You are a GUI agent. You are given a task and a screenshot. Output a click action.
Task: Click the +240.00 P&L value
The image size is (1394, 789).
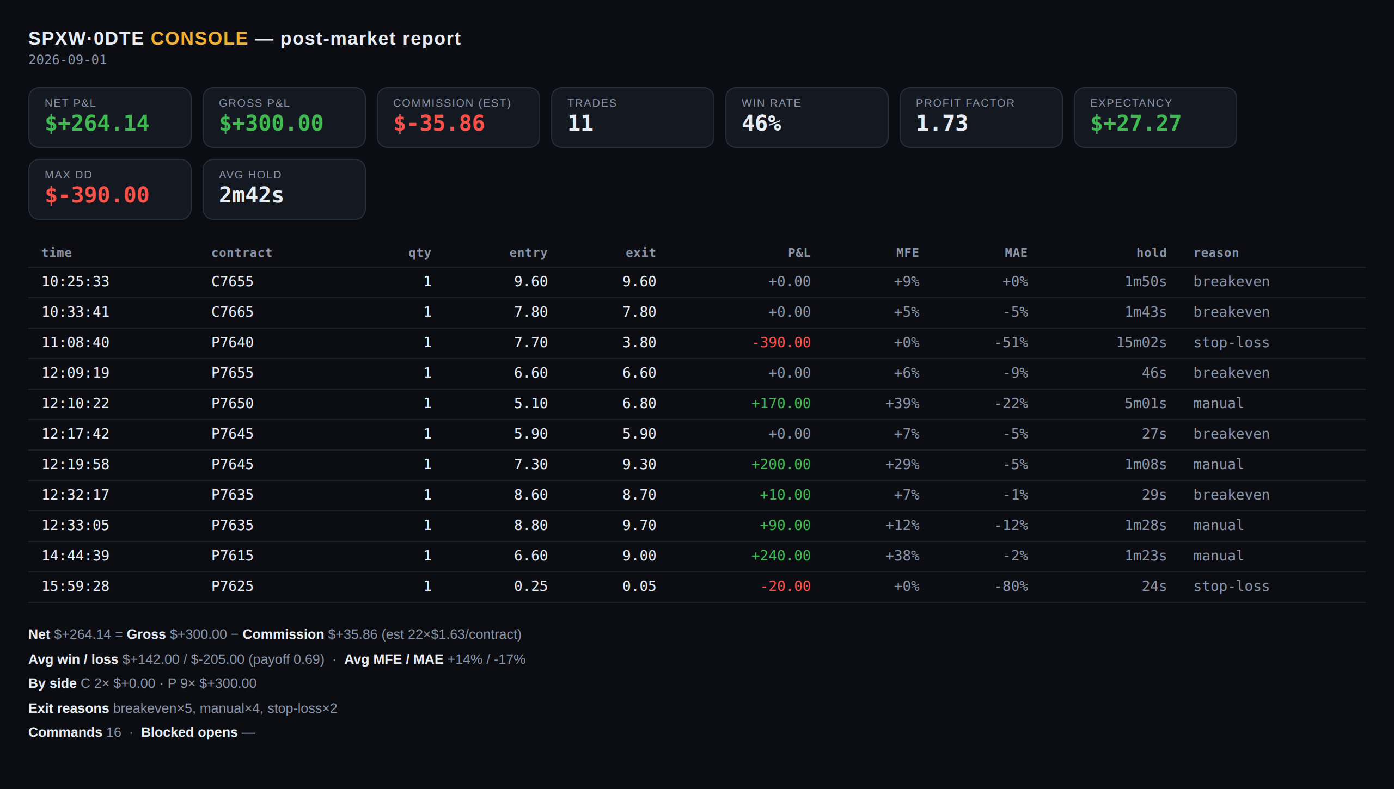tap(781, 556)
